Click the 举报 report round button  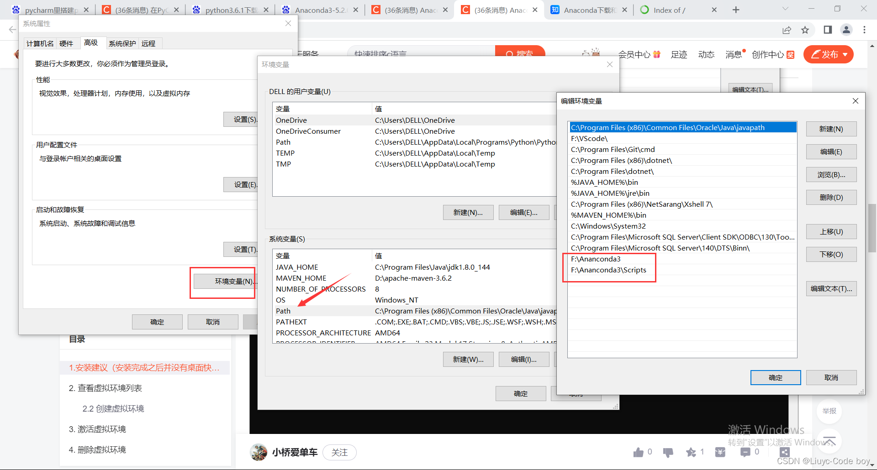click(x=829, y=411)
